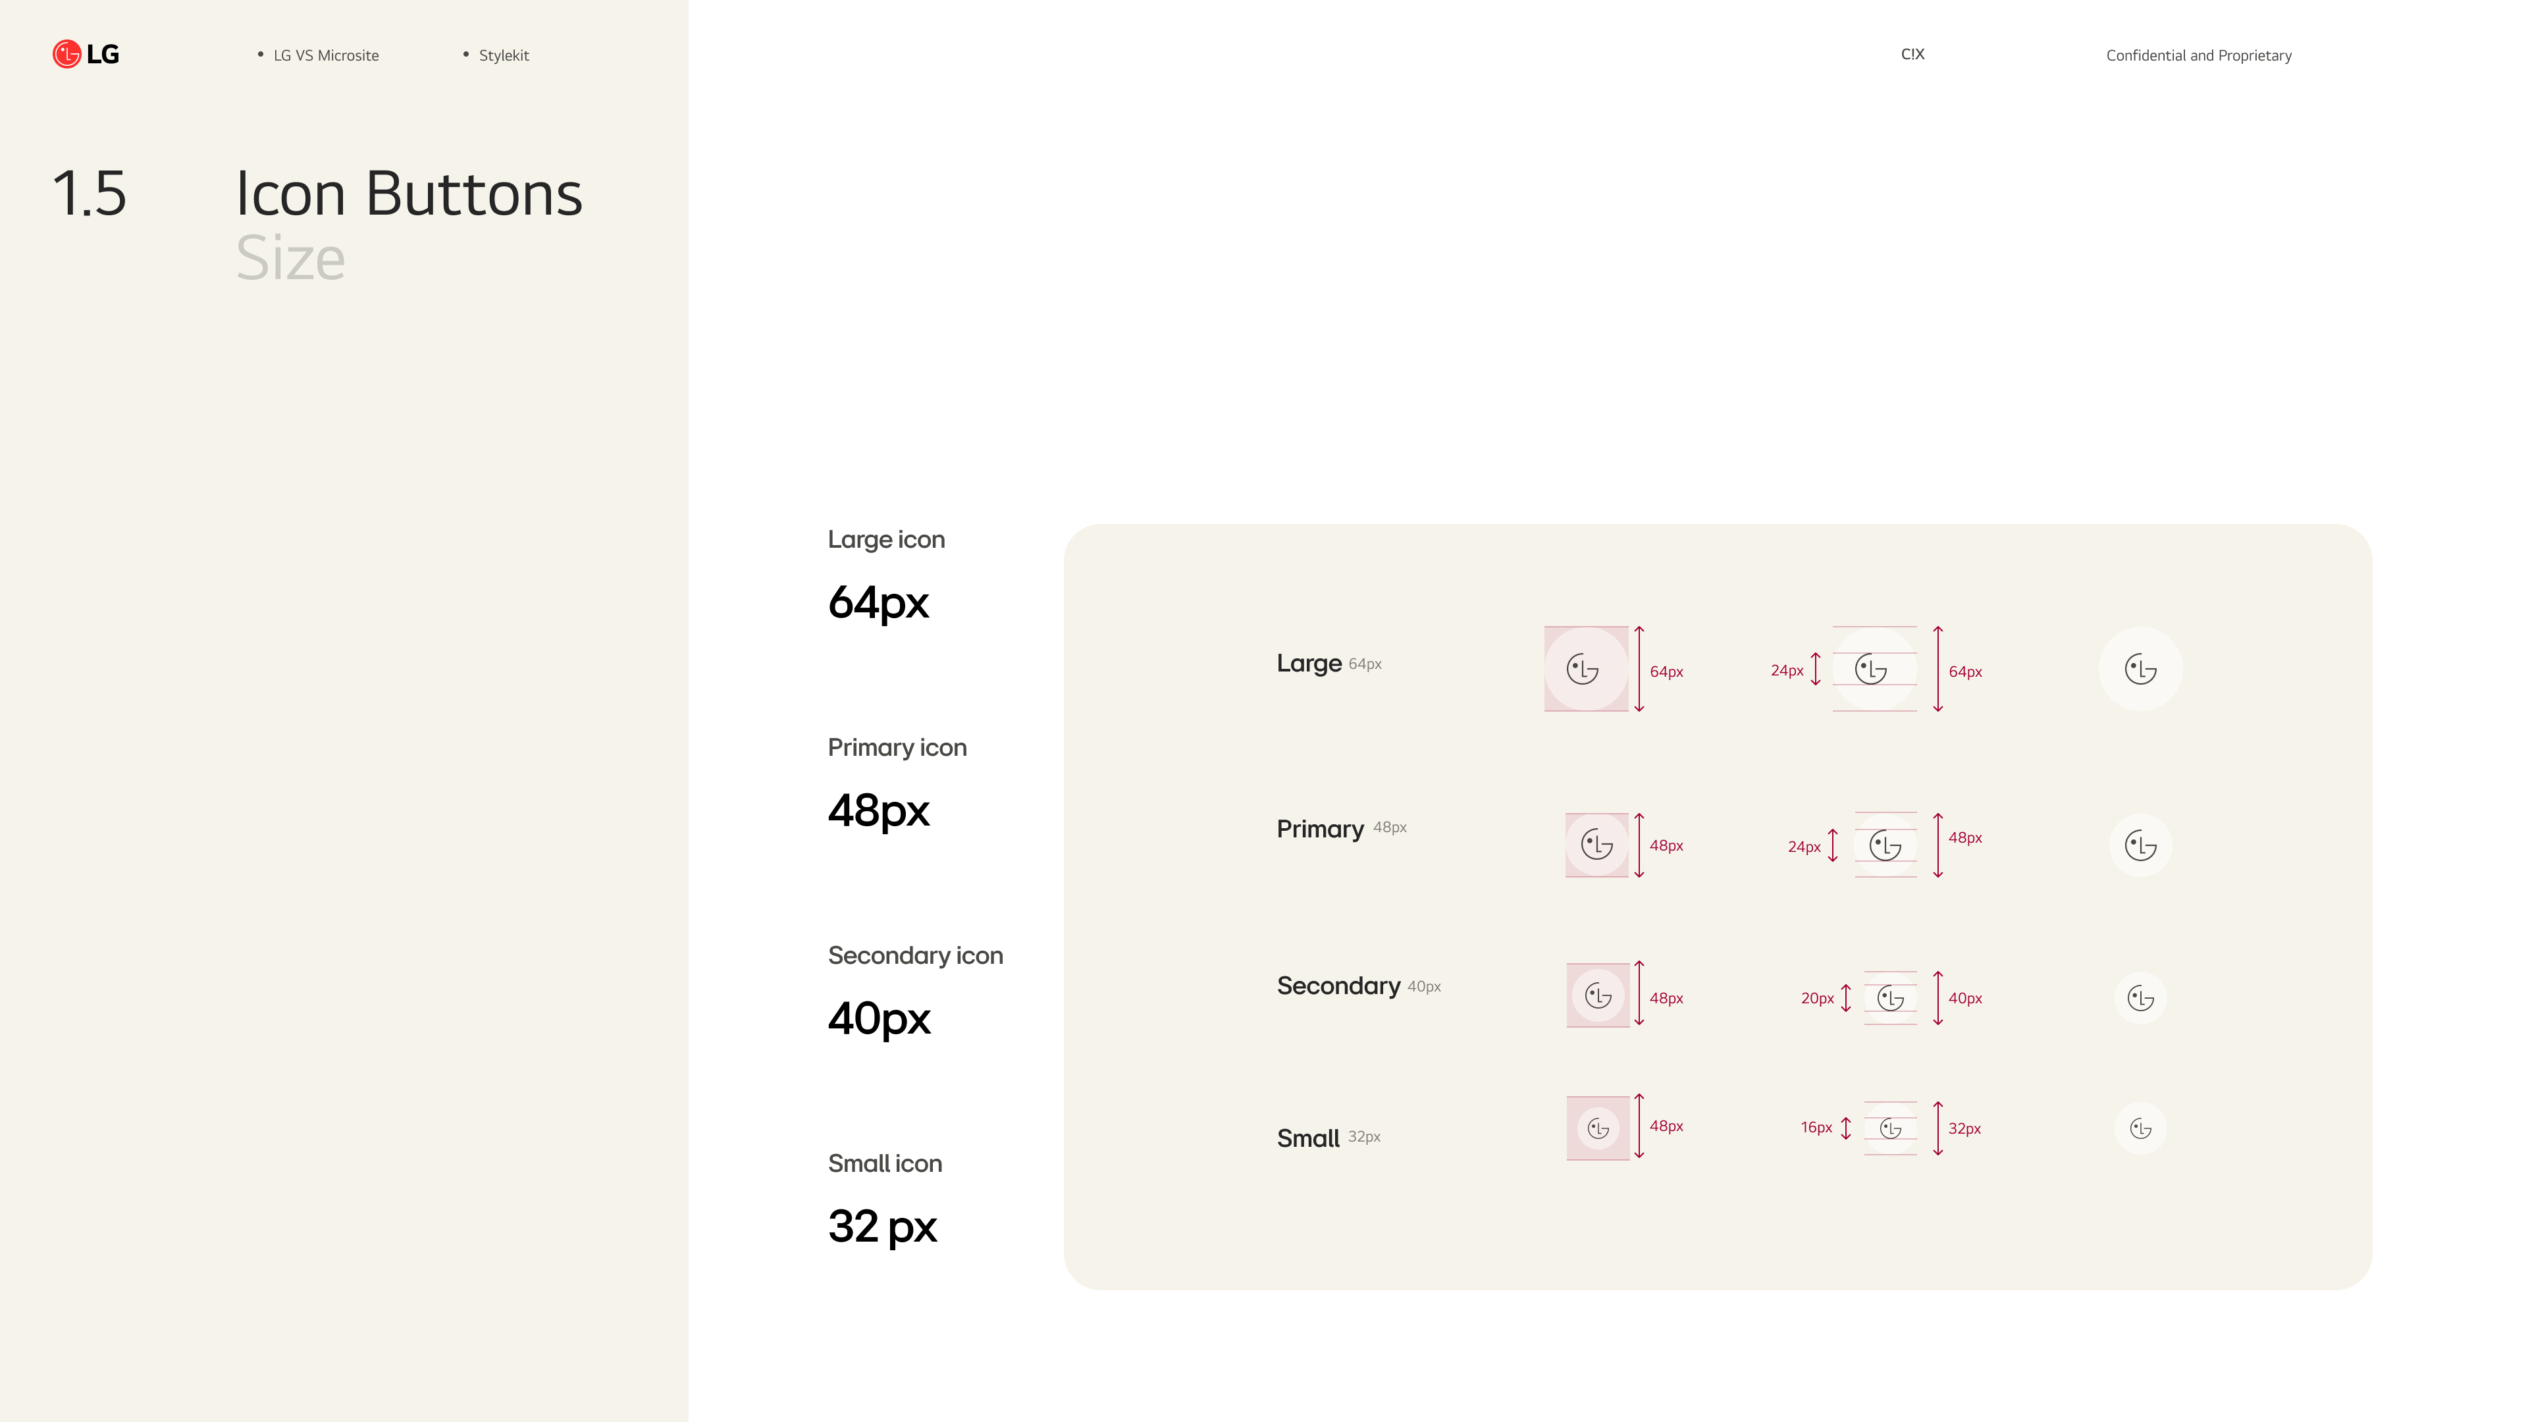Click the C!X text in the header

(x=1912, y=54)
